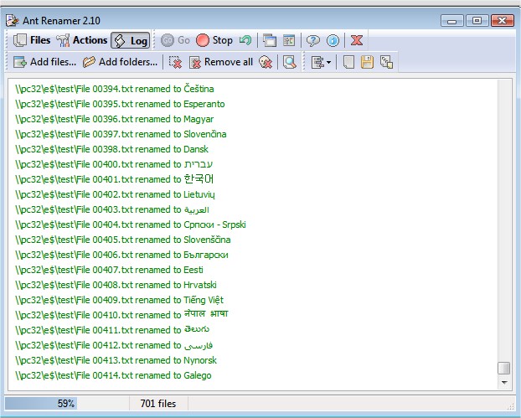
Task: Click the clear log blank page icon
Action: point(348,62)
